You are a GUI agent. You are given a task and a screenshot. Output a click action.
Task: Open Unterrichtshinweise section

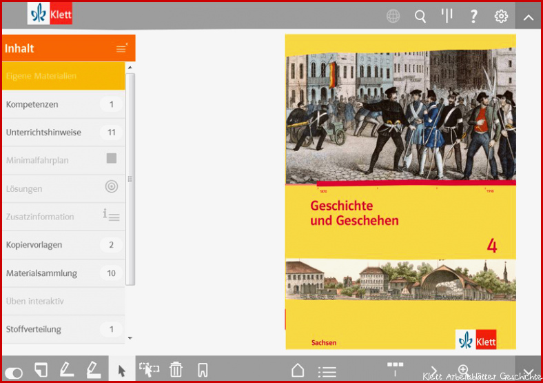click(63, 132)
